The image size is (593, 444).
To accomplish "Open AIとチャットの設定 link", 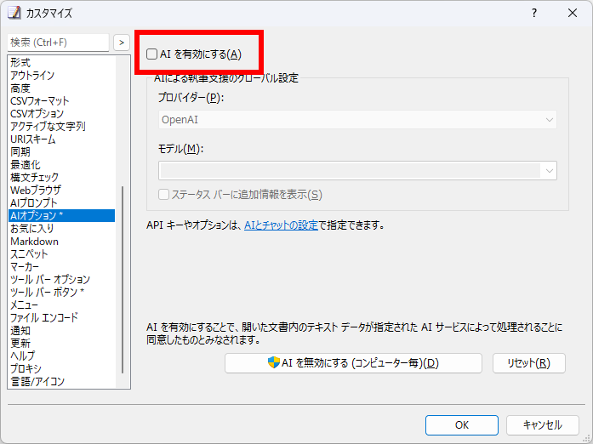I will tap(281, 225).
